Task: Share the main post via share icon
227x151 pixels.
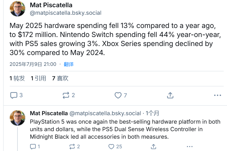Action: coord(170,95)
